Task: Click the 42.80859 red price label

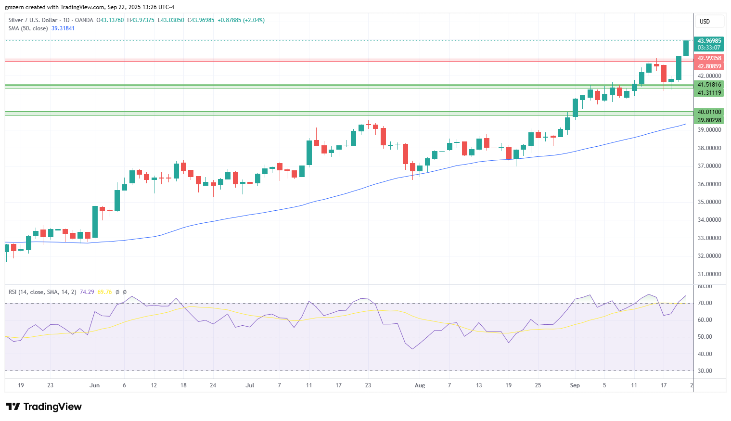Action: pos(709,66)
